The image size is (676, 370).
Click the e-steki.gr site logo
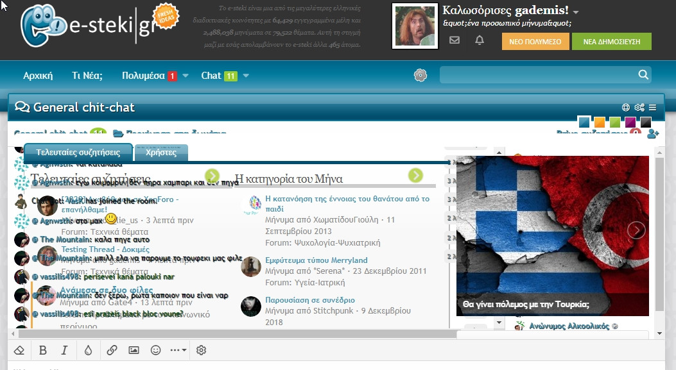[99, 25]
